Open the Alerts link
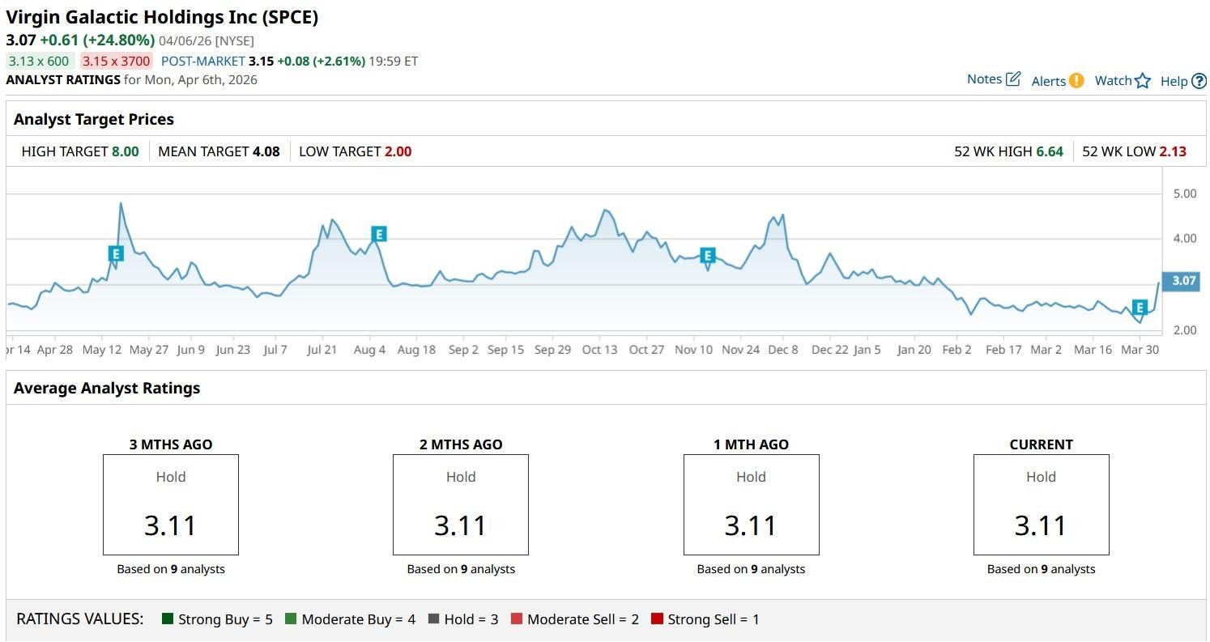This screenshot has width=1210, height=642. pos(1048,81)
